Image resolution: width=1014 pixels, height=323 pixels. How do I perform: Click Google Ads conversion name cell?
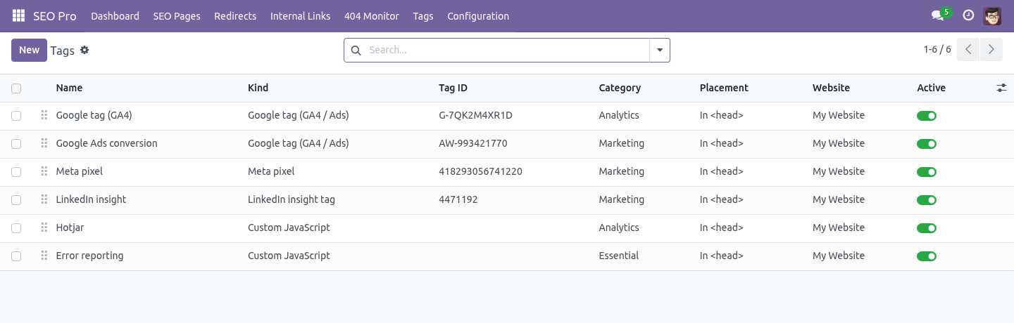[x=106, y=143]
